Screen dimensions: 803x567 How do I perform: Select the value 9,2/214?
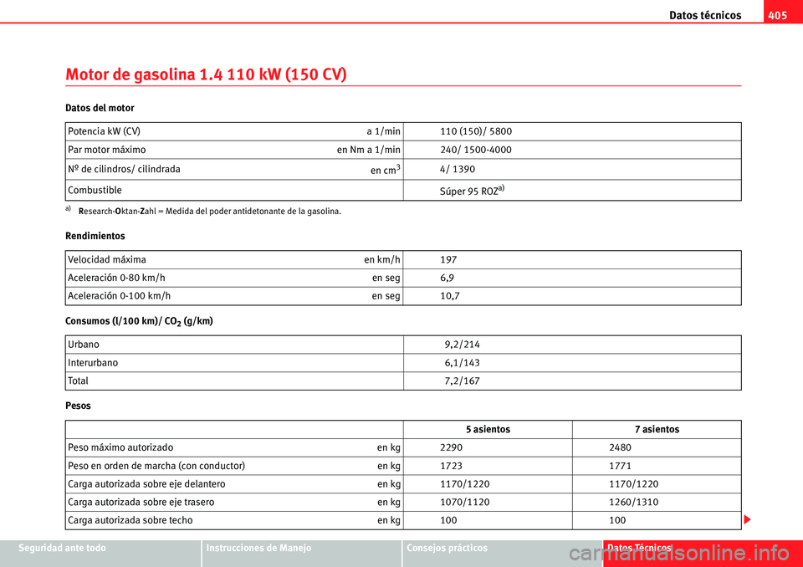click(462, 345)
